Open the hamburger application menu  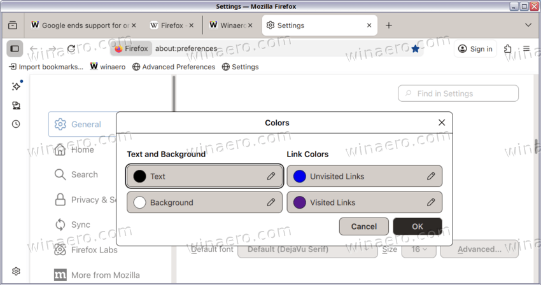pos(526,48)
